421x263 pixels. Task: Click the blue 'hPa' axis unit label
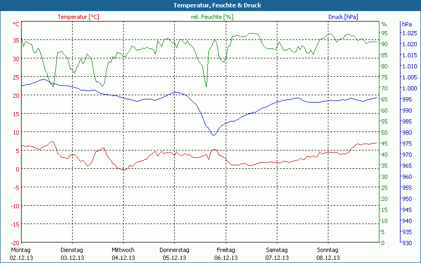click(407, 24)
